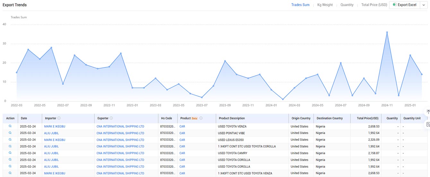
Task: Select the USED TOYOTA CAMRY description cell
Action: 233,153
